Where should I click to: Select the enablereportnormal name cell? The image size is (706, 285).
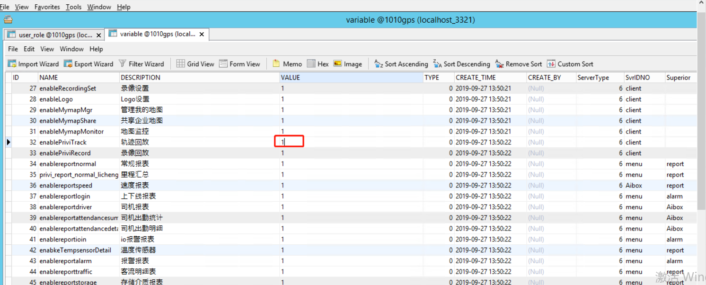pos(79,164)
